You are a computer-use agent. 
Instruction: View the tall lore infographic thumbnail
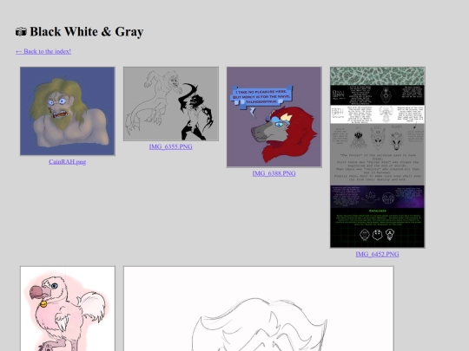(x=377, y=157)
